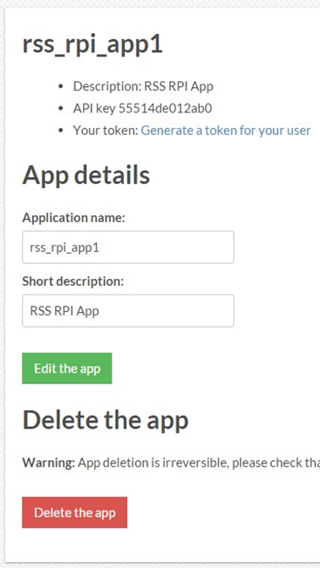The width and height of the screenshot is (320, 568).
Task: Select the rss_rpi_app1 page title heading
Action: (x=92, y=45)
